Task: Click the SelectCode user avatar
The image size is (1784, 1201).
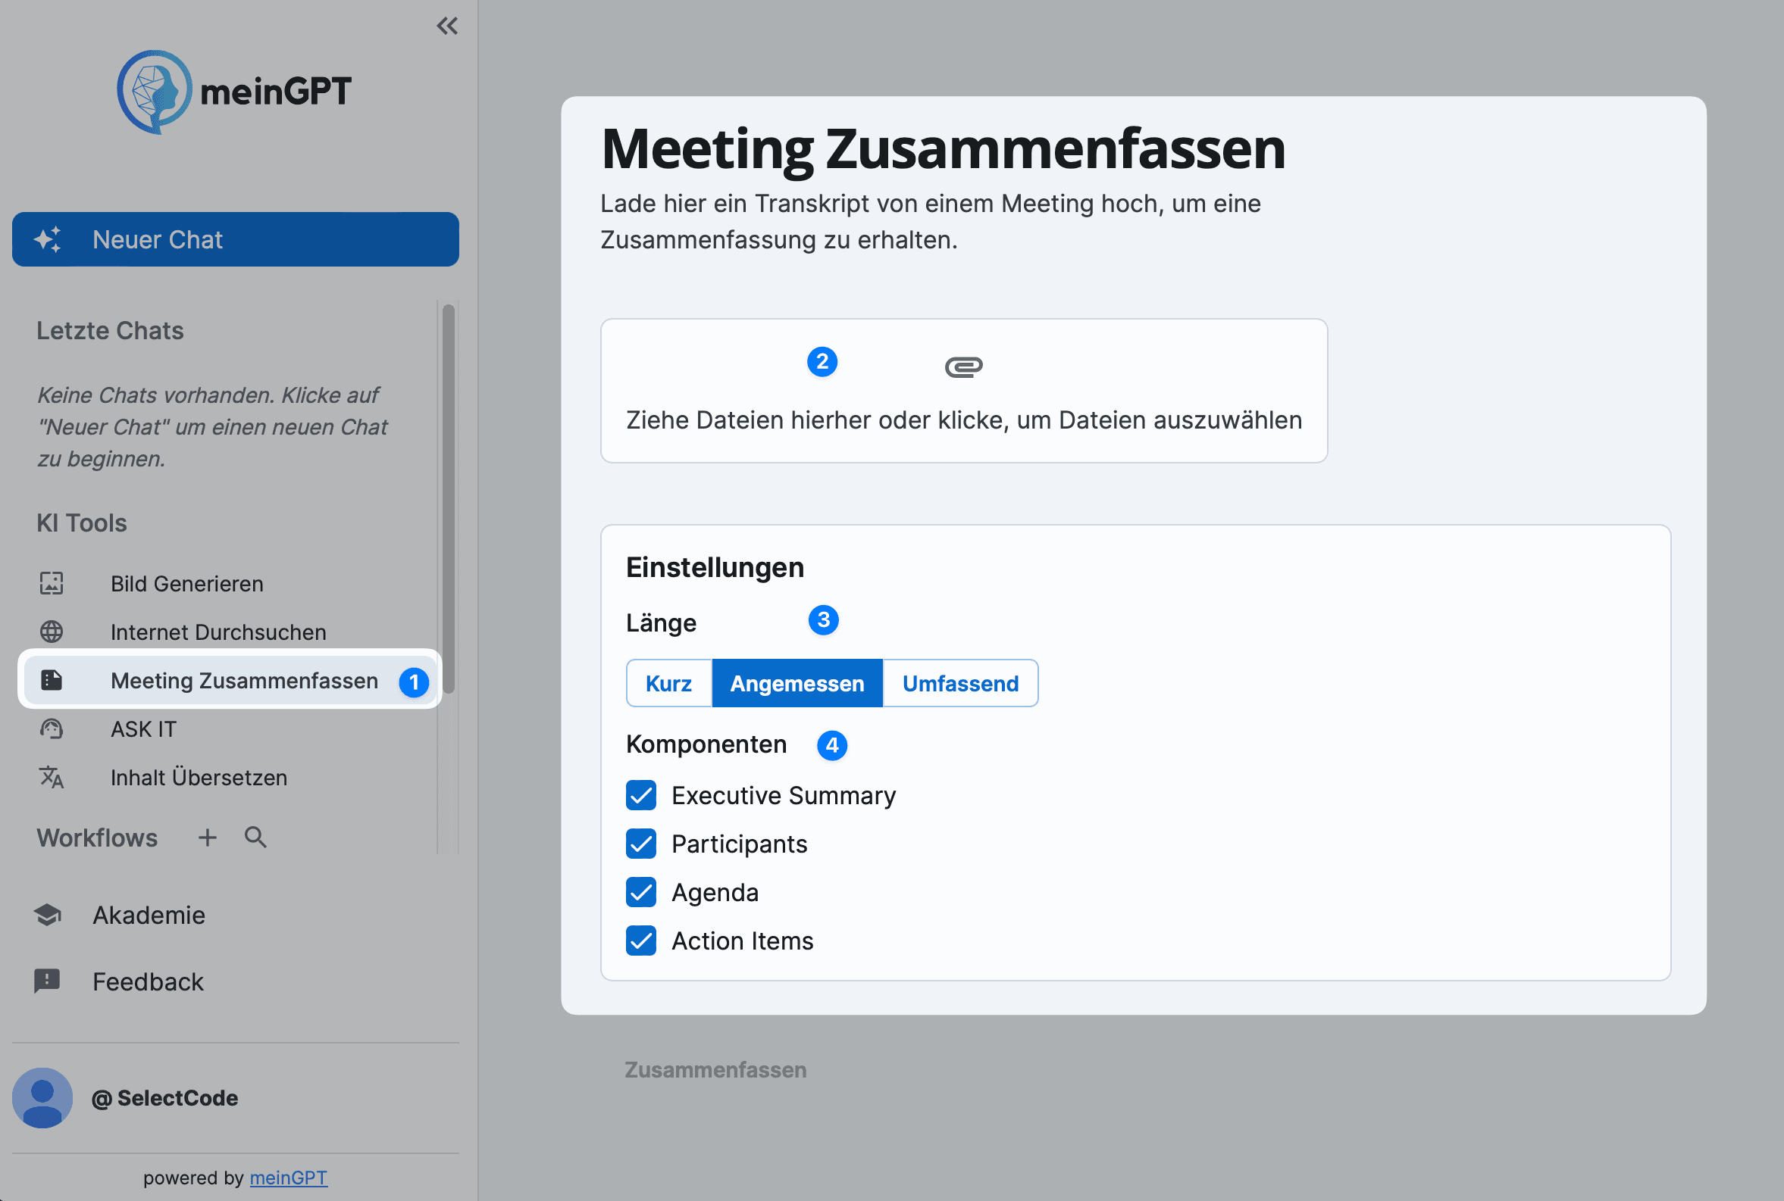Action: [42, 1097]
